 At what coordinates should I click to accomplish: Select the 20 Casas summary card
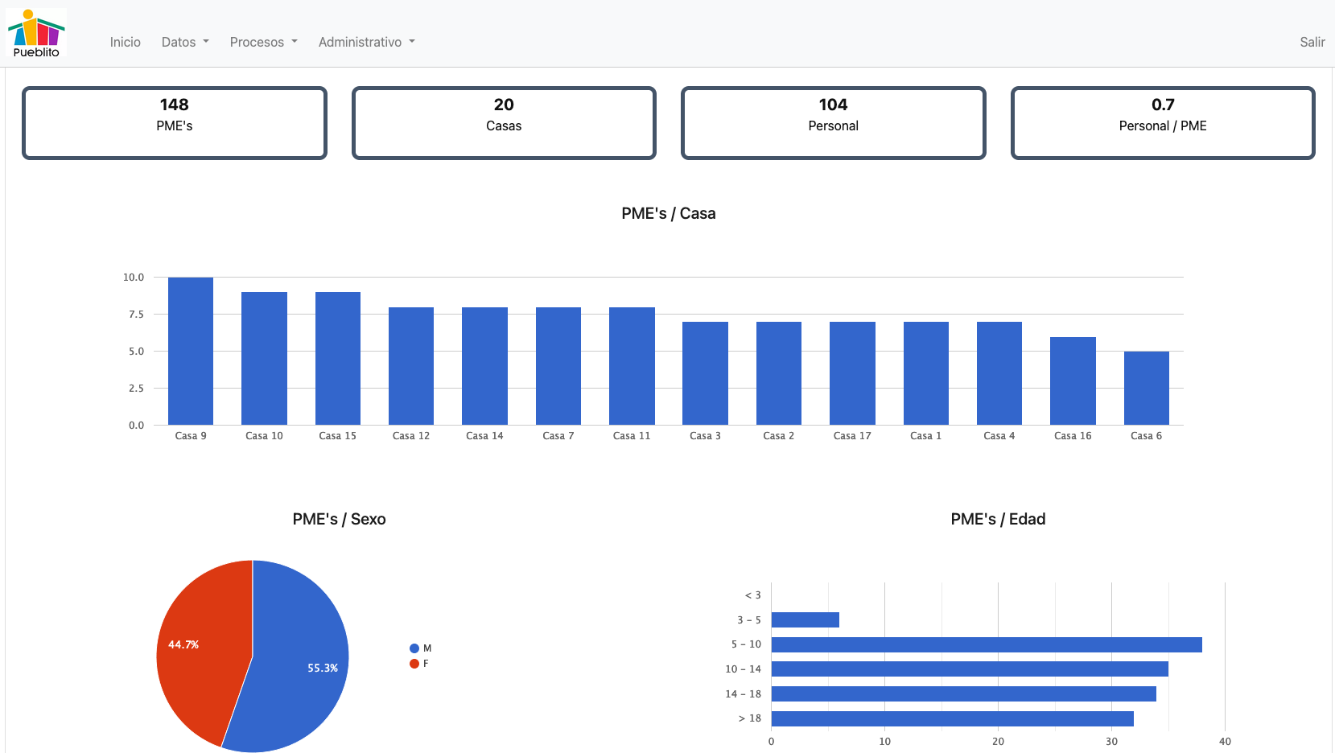click(504, 123)
